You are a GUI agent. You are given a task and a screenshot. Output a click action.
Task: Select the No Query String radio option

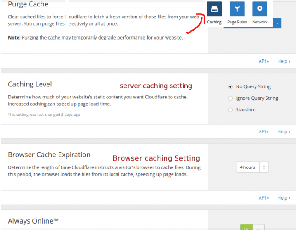point(231,86)
